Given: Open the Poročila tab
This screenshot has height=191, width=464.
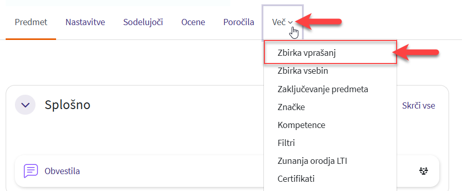Looking at the screenshot, I should pos(239,23).
